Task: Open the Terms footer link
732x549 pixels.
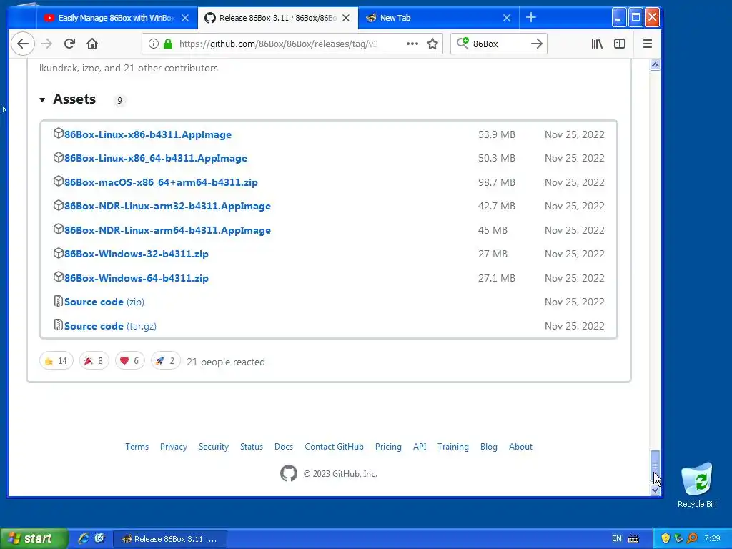Action: (137, 447)
